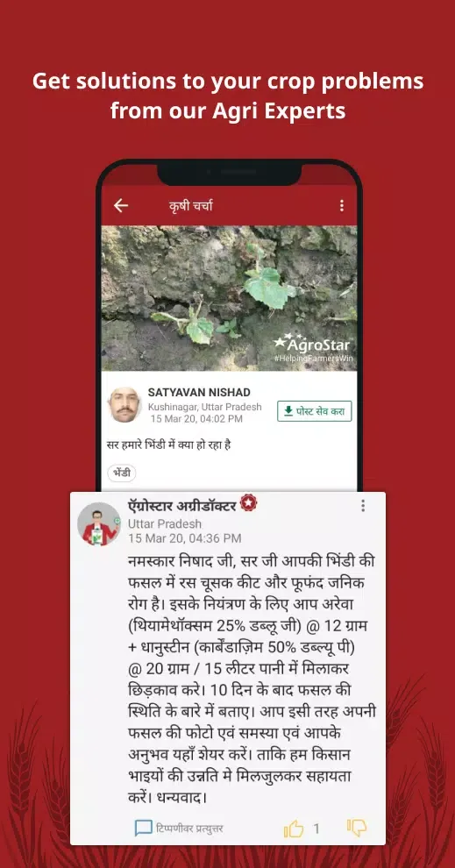Tap the AgroStar watermark logo on photo
Viewport: 455px width, 868px height.
click(x=313, y=347)
